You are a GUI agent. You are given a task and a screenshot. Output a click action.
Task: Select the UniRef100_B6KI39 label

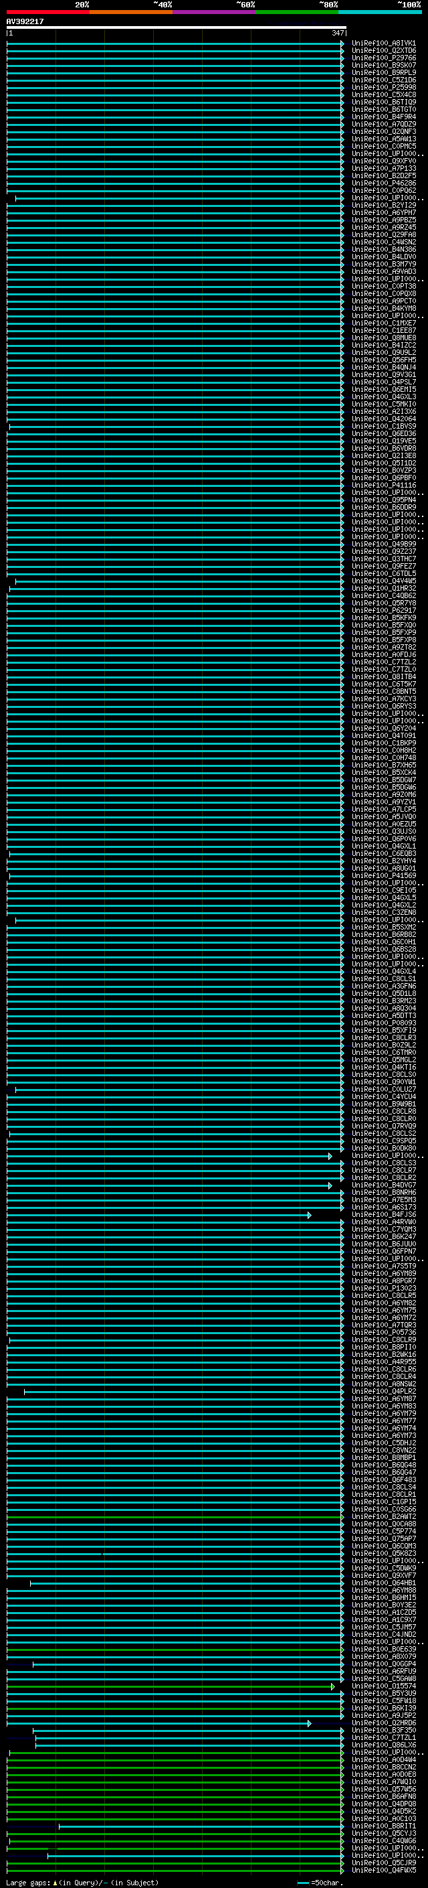click(x=383, y=1708)
